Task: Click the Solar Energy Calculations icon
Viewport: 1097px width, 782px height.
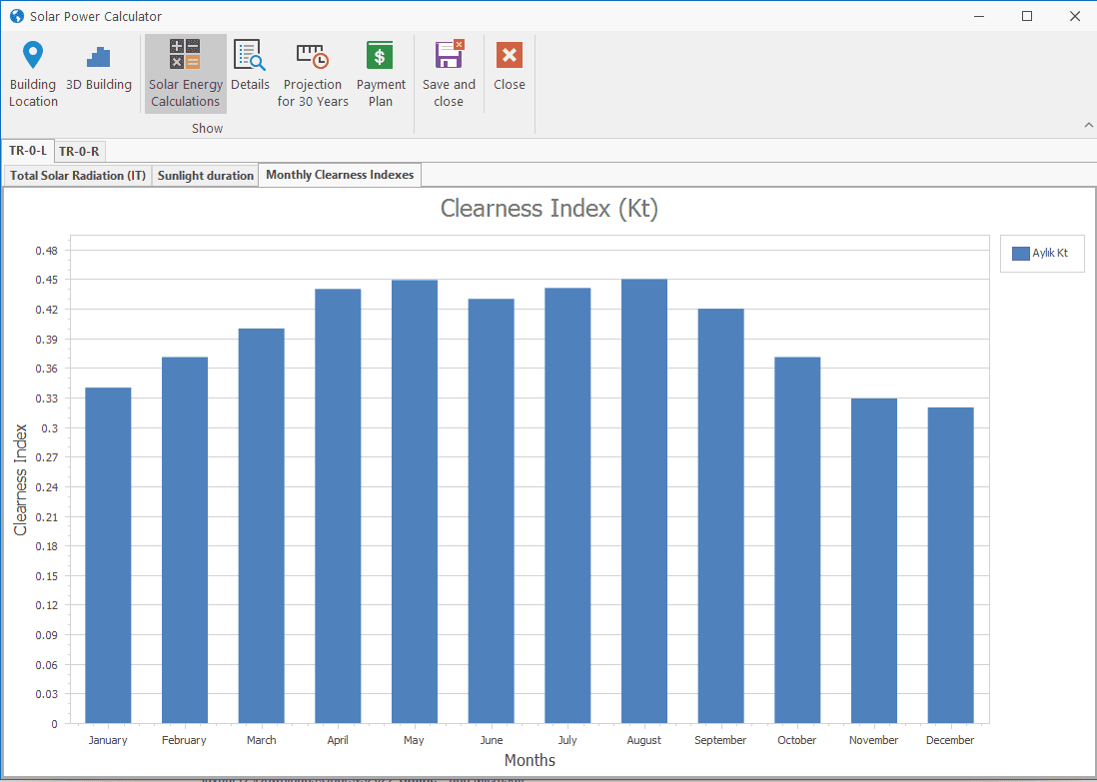Action: [185, 55]
